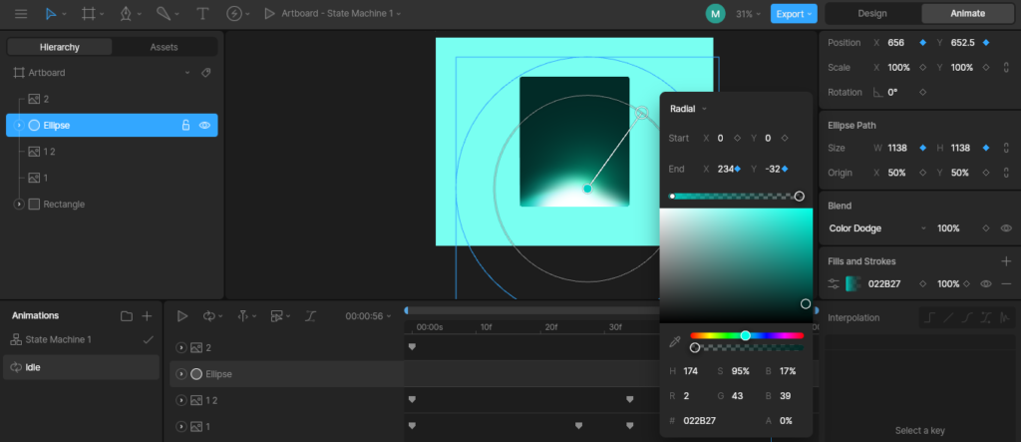
Task: Toggle the Rotation keyframe diamond
Action: tap(922, 92)
